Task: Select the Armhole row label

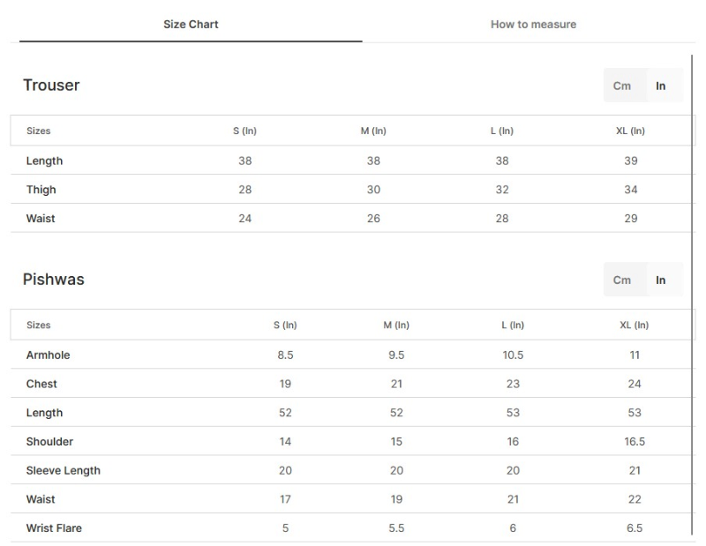Action: click(48, 355)
